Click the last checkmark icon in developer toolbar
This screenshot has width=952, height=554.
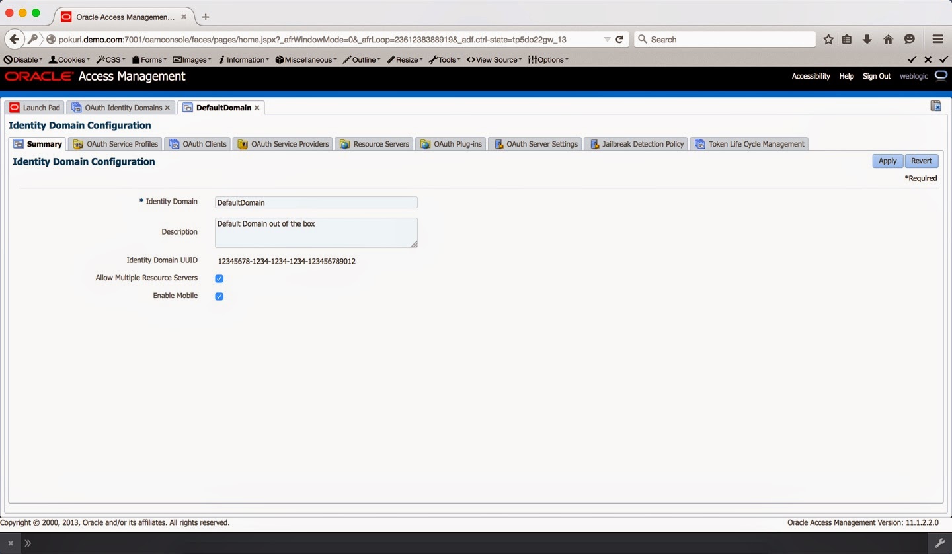(943, 59)
